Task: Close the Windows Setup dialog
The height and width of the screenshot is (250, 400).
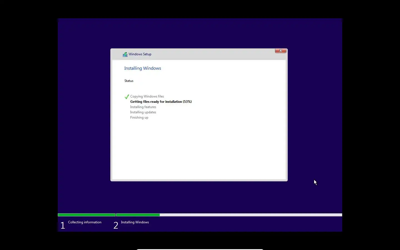Action: tap(281, 51)
